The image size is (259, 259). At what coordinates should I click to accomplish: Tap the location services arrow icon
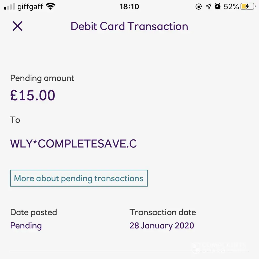[x=208, y=7]
